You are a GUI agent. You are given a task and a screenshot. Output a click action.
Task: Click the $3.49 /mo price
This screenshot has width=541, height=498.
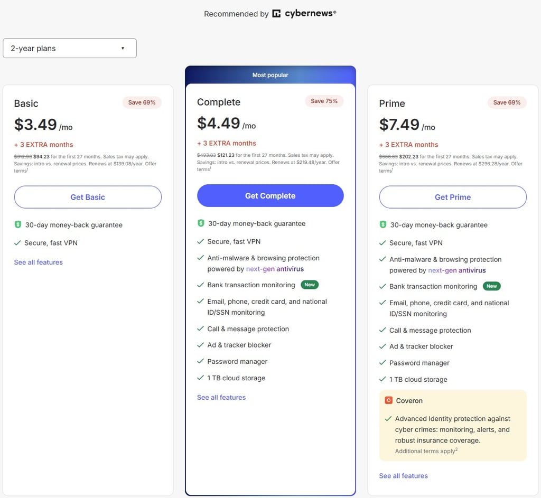[43, 125]
